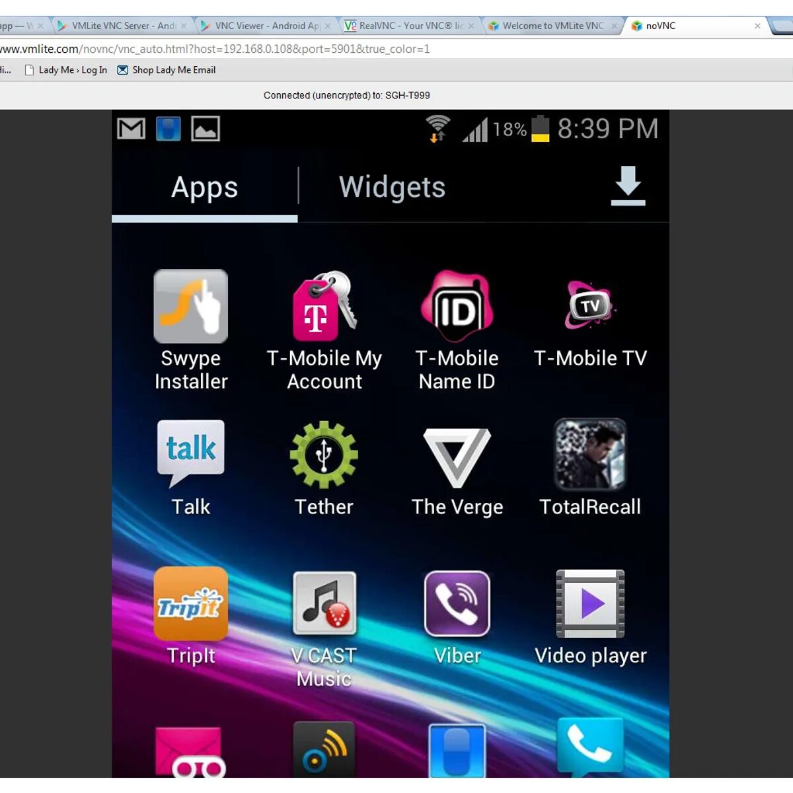
Task: Switch to VMLite VNC Server browser tab
Action: coord(122,26)
